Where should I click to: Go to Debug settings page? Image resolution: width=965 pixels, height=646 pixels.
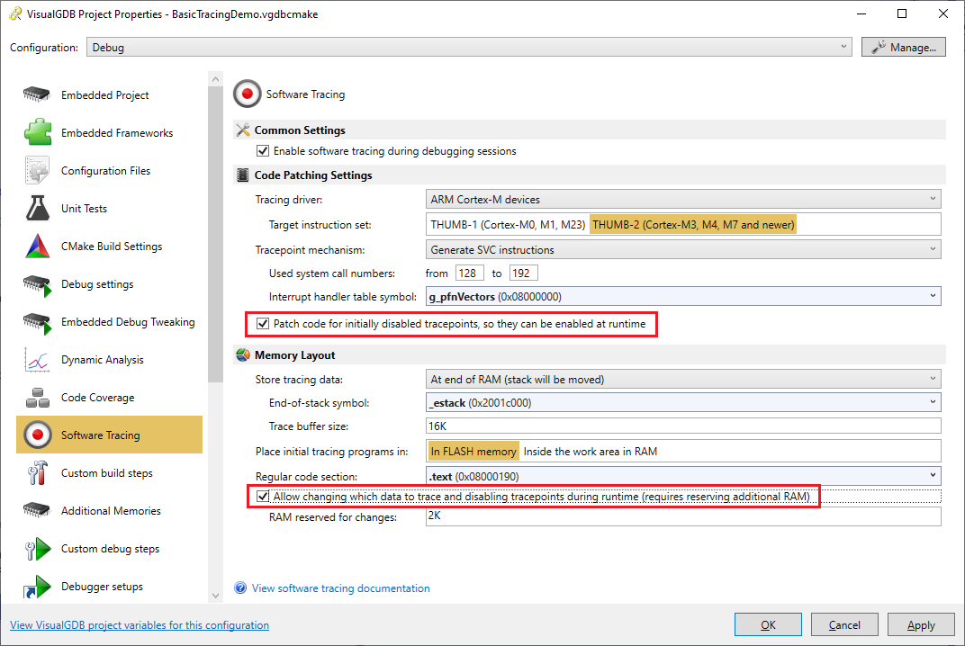coord(110,284)
